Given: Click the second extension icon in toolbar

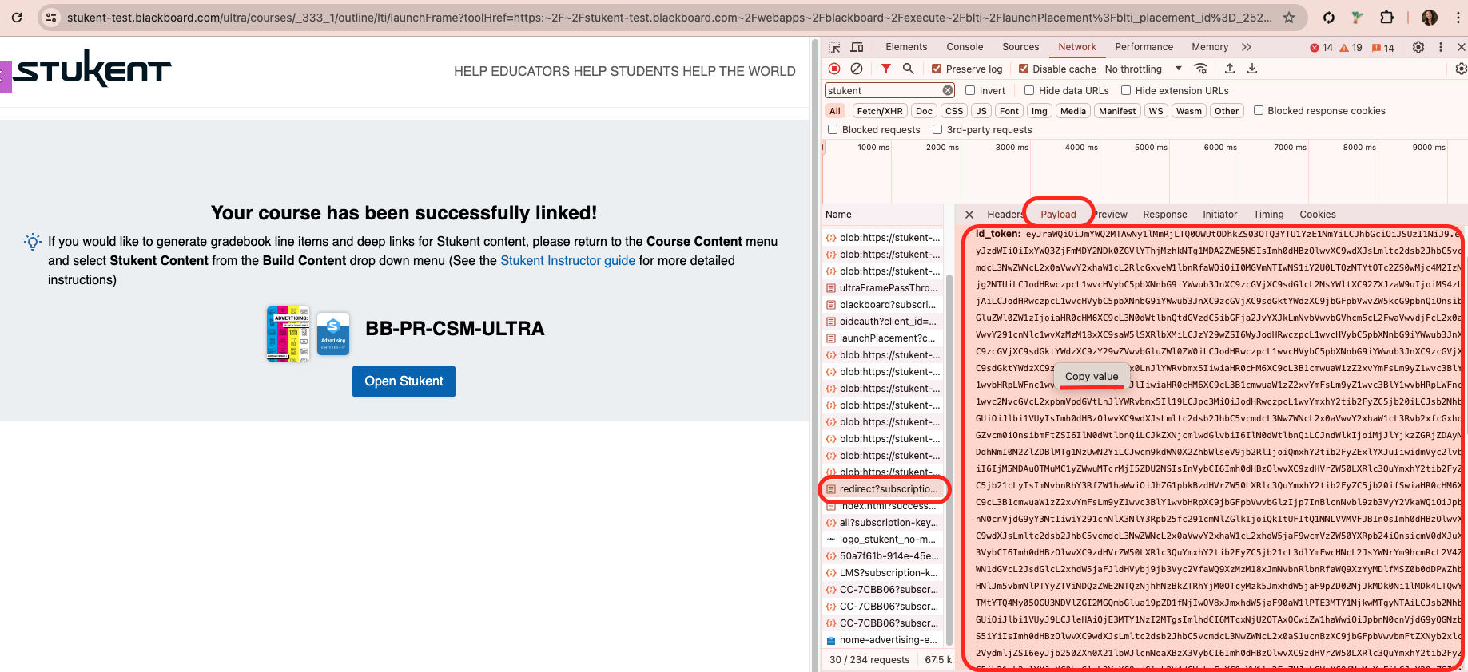Looking at the screenshot, I should tap(1357, 17).
